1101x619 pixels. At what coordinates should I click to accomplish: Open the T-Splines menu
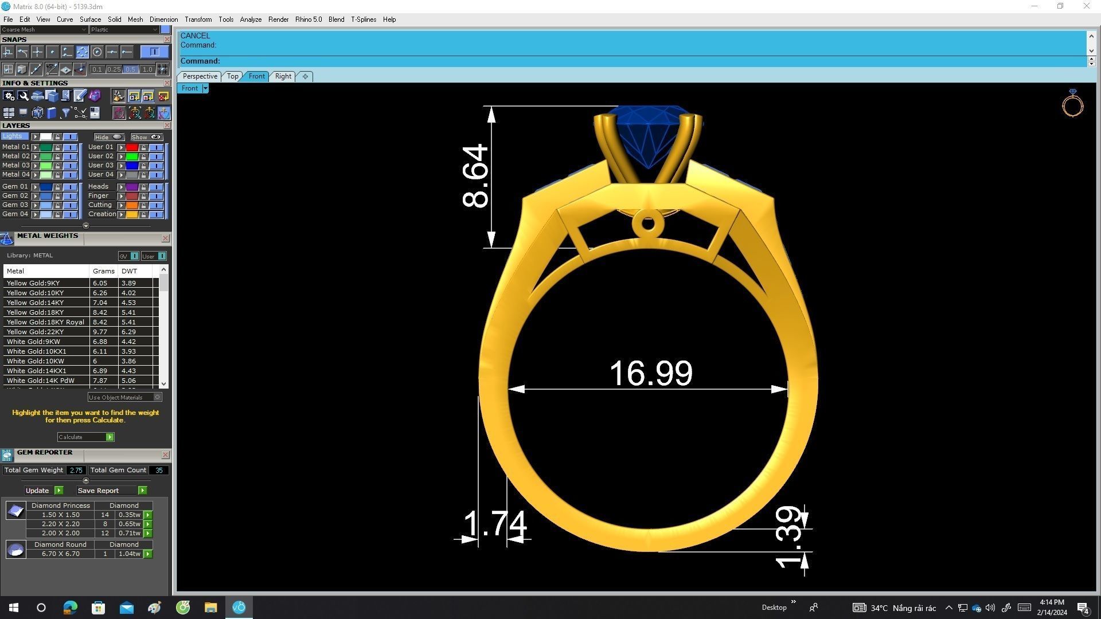(x=364, y=19)
